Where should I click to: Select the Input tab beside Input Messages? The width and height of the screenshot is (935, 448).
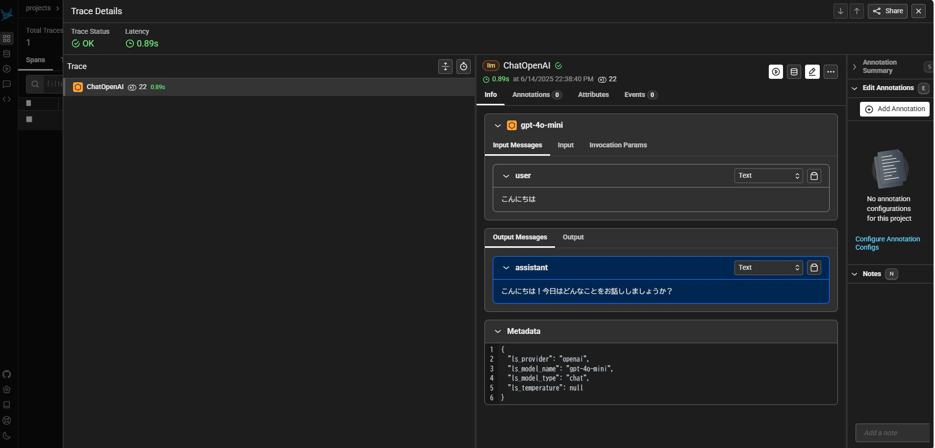tap(566, 145)
